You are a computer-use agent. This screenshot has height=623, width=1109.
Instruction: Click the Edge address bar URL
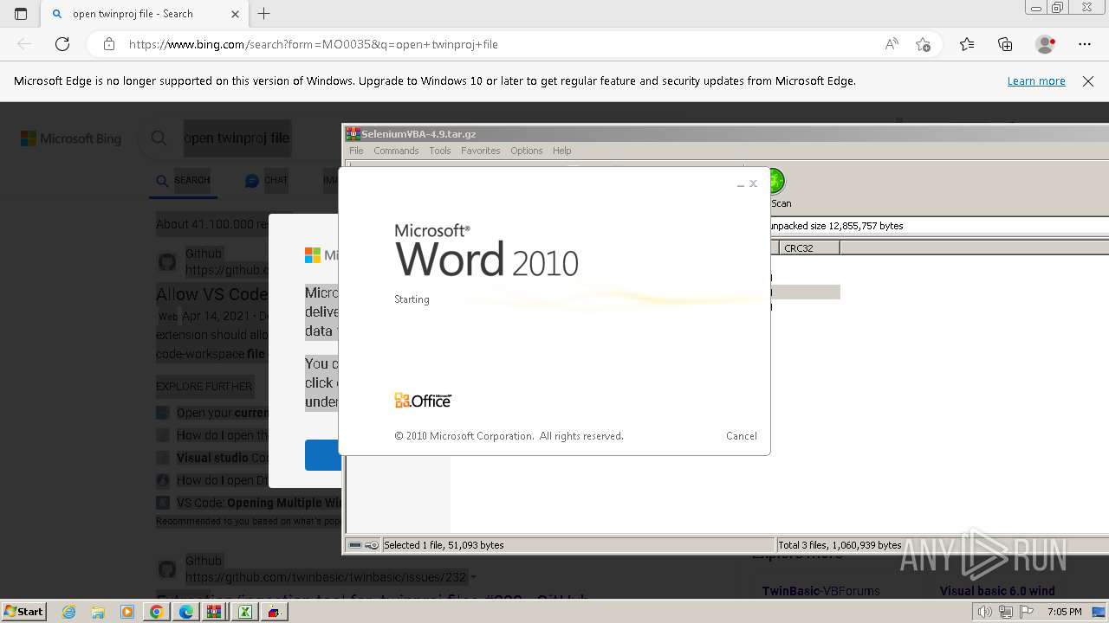314,44
